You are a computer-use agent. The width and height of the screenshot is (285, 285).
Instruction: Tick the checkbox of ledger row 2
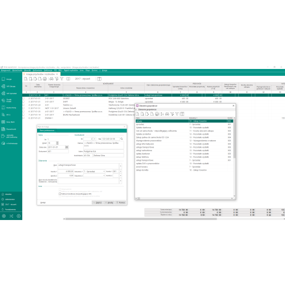coord(23,99)
